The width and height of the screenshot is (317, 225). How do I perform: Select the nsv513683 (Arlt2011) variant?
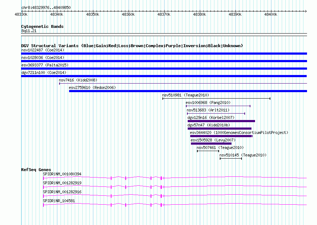click(x=216, y=114)
